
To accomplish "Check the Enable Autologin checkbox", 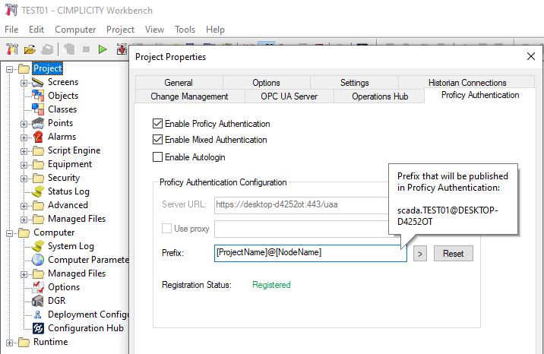I will [157, 157].
